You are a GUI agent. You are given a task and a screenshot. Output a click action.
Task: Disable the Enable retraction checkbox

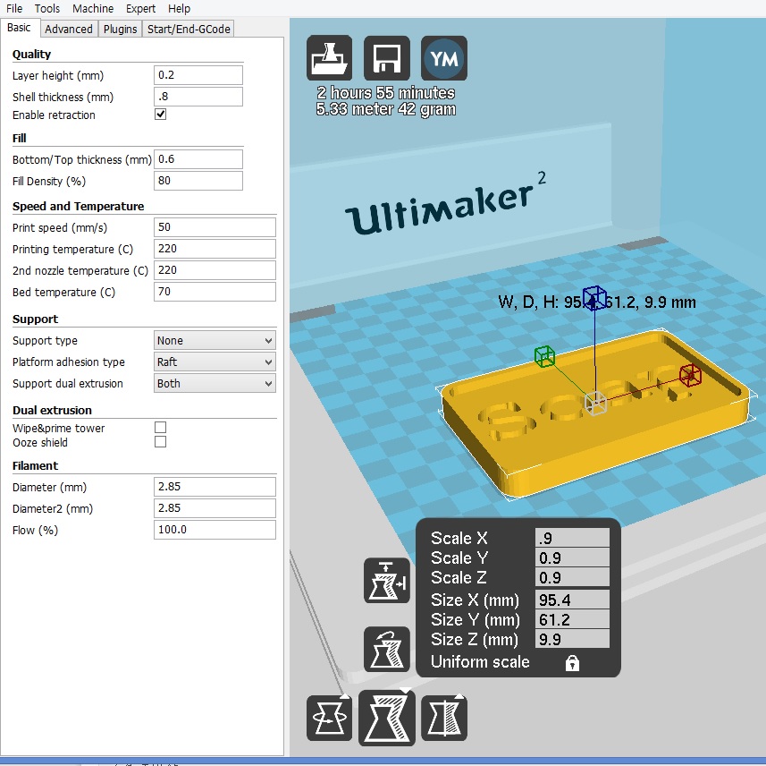pos(160,115)
